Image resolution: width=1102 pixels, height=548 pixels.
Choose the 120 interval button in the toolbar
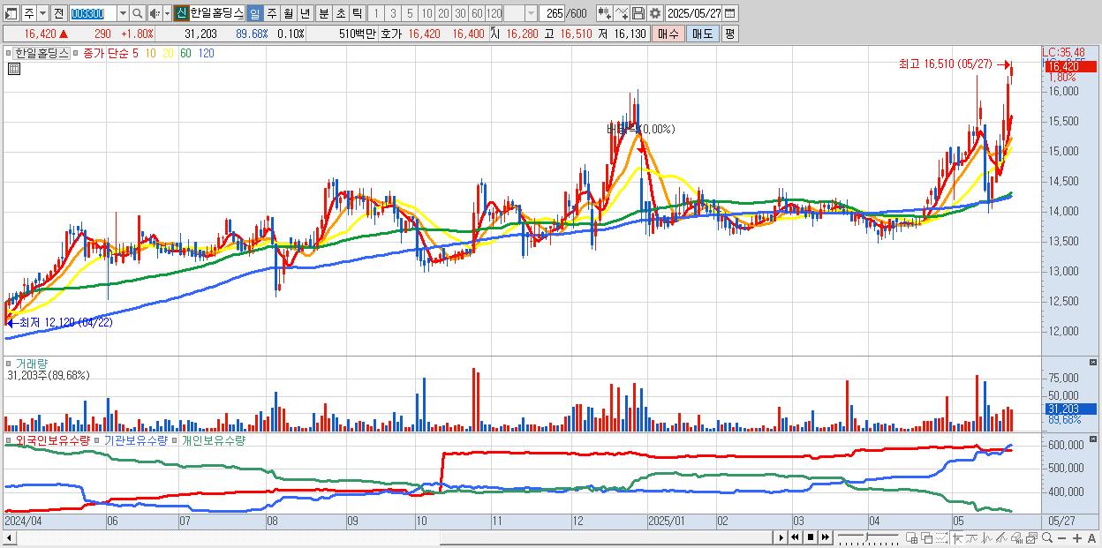point(494,13)
